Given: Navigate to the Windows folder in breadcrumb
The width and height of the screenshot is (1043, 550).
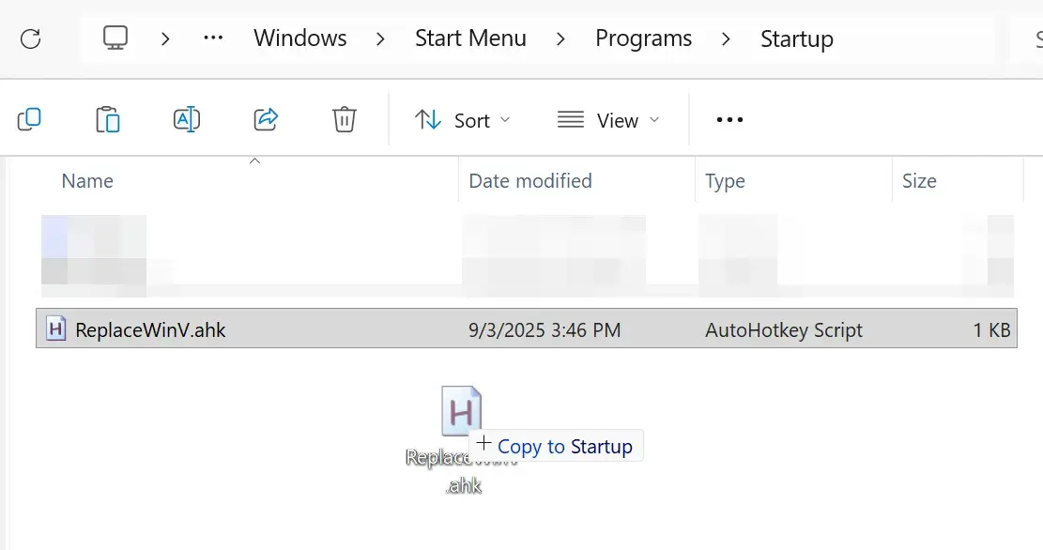Looking at the screenshot, I should 299,38.
